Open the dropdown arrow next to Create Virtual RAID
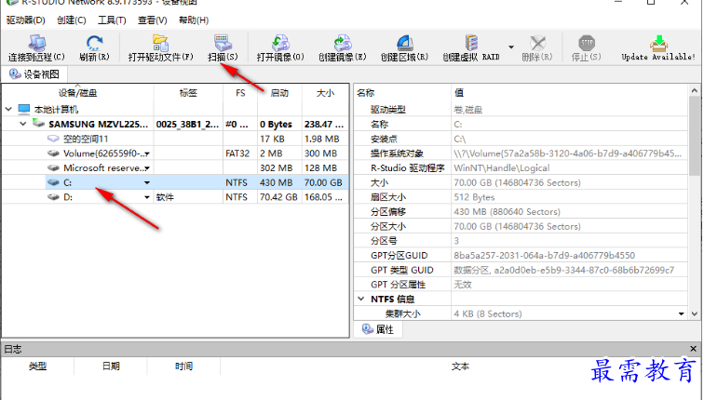The image size is (704, 400). point(511,47)
